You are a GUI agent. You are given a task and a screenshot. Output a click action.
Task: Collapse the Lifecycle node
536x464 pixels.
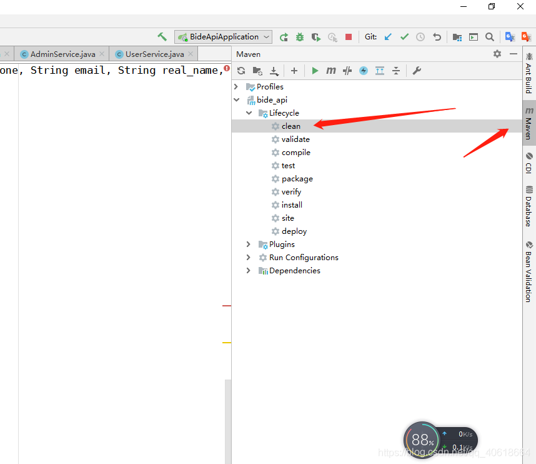pyautogui.click(x=249, y=113)
